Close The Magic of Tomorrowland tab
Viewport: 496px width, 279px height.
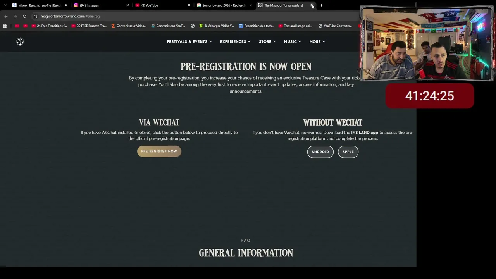pyautogui.click(x=312, y=5)
